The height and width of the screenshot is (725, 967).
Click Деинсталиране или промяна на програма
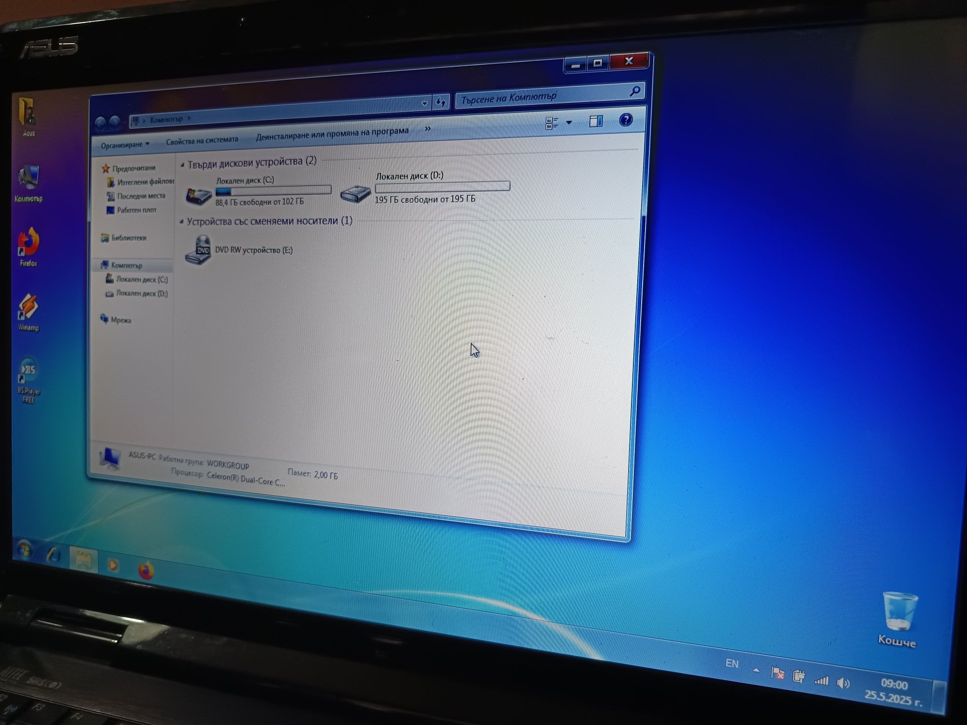332,134
